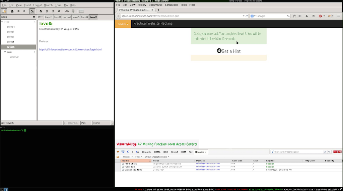Bookmark this page with star icon
The height and width of the screenshot is (191, 343).
click(x=294, y=16)
